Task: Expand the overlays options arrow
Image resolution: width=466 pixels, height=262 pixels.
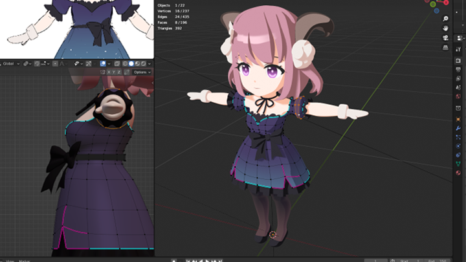Action: tap(109, 63)
